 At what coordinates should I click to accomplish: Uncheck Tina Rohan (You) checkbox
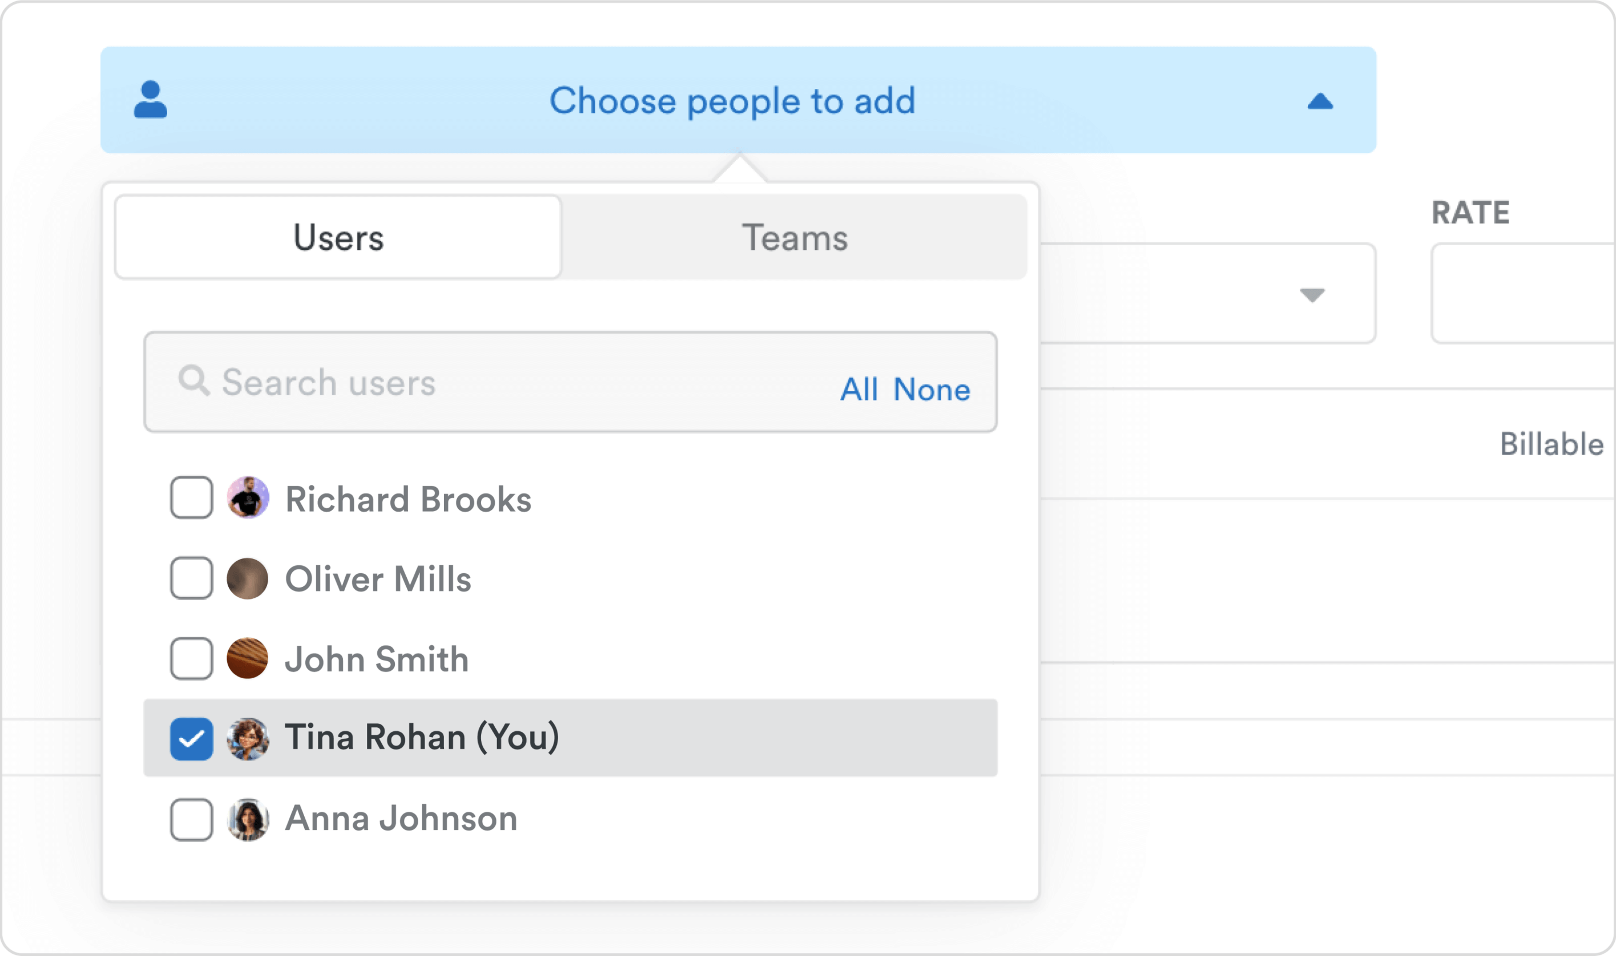191,739
